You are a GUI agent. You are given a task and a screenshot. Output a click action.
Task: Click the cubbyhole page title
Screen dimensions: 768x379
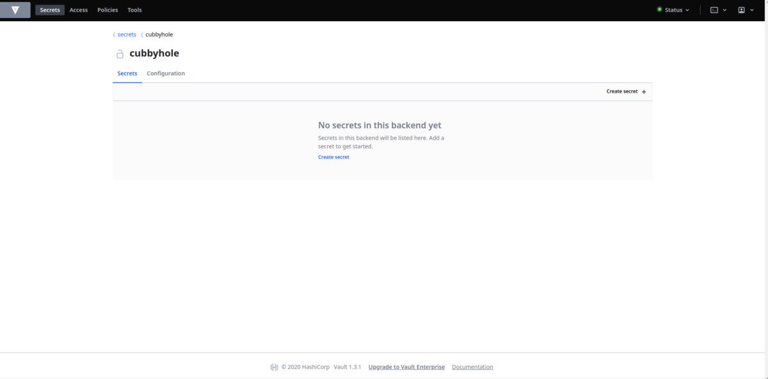pyautogui.click(x=154, y=54)
